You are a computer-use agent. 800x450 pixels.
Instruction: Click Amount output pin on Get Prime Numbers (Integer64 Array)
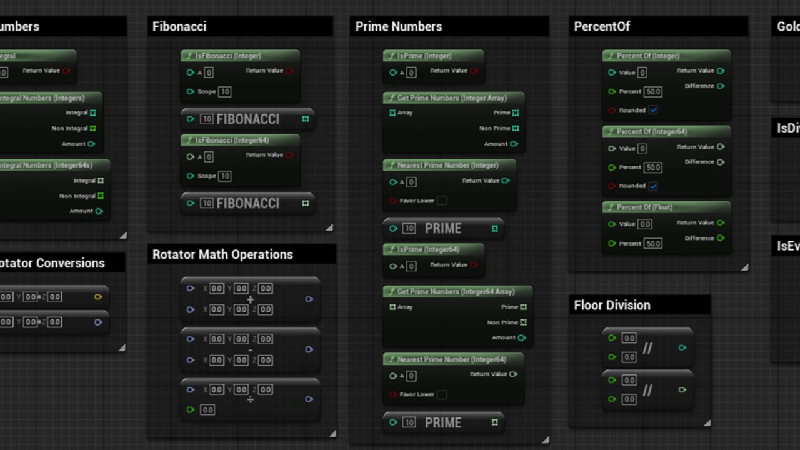coord(521,337)
